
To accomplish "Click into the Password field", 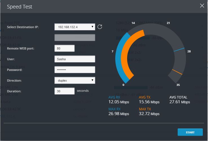I will (75, 70).
